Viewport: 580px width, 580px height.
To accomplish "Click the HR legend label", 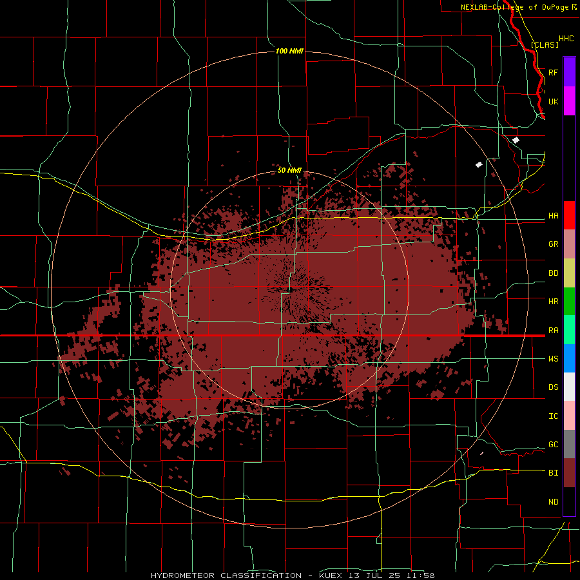I will pyautogui.click(x=553, y=302).
